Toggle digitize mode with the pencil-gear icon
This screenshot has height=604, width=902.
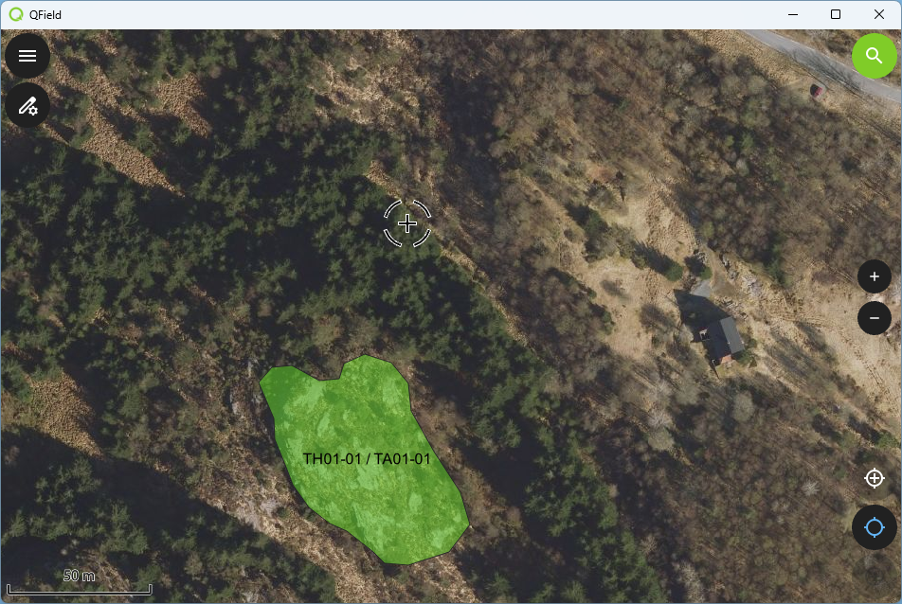click(x=27, y=106)
